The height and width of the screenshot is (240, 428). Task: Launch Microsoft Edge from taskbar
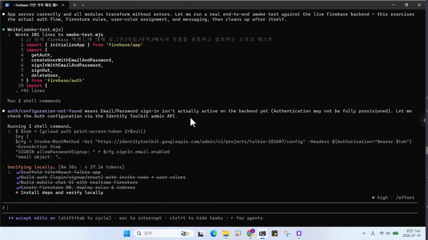213,234
